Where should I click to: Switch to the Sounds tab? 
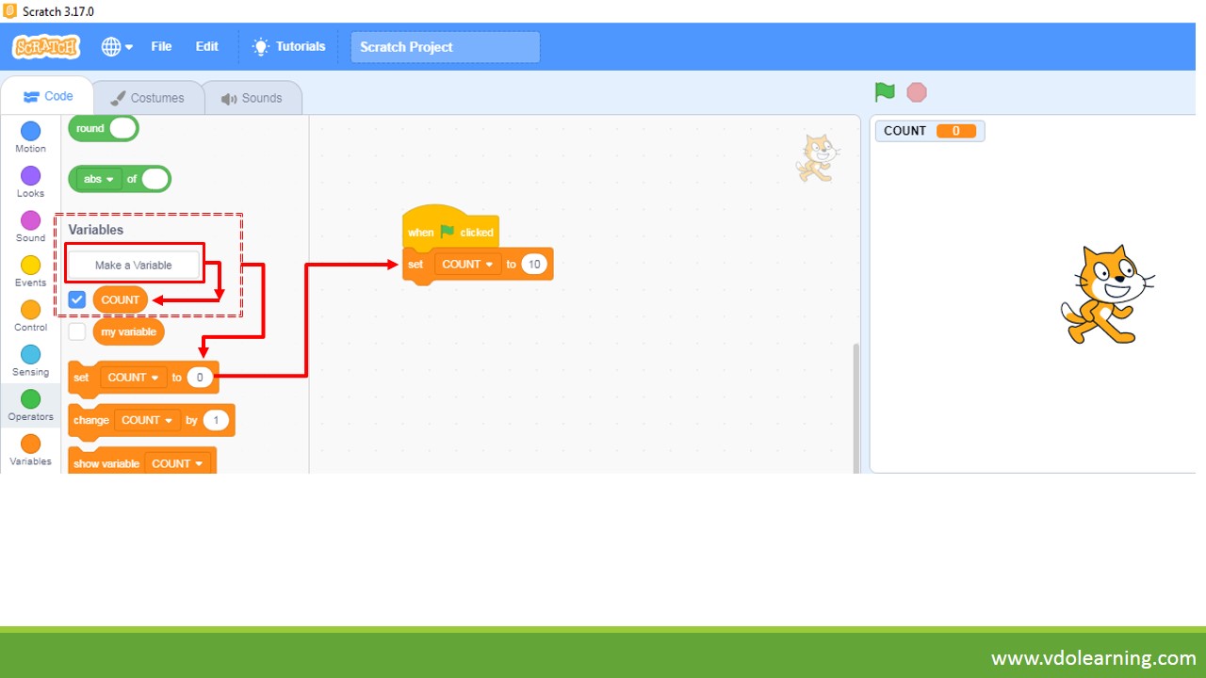pos(252,98)
